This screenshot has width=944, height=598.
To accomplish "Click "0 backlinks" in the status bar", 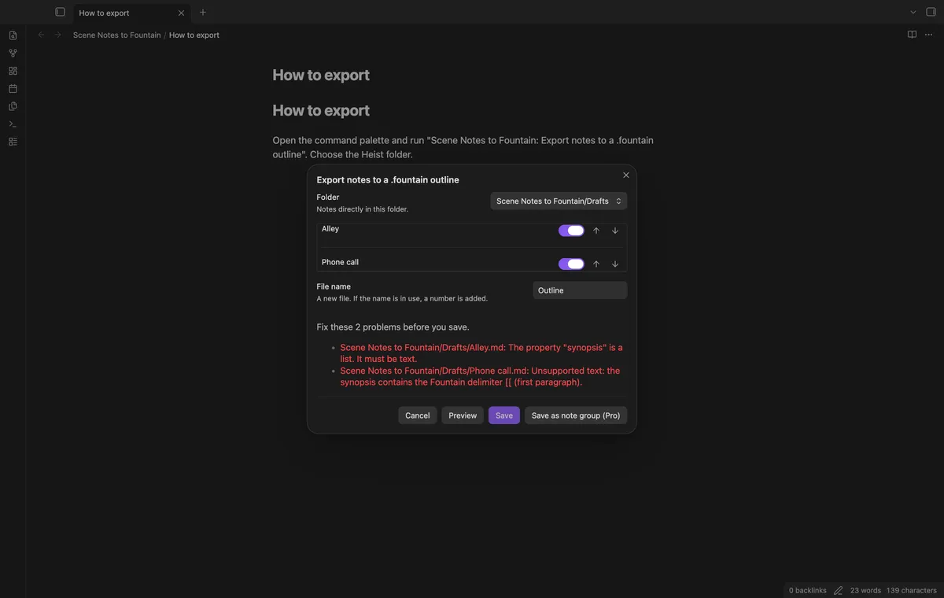I will click(x=808, y=590).
